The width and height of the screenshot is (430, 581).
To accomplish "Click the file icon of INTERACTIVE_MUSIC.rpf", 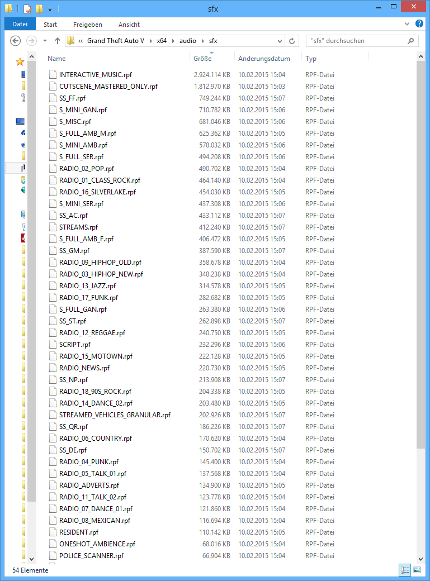I will (53, 74).
